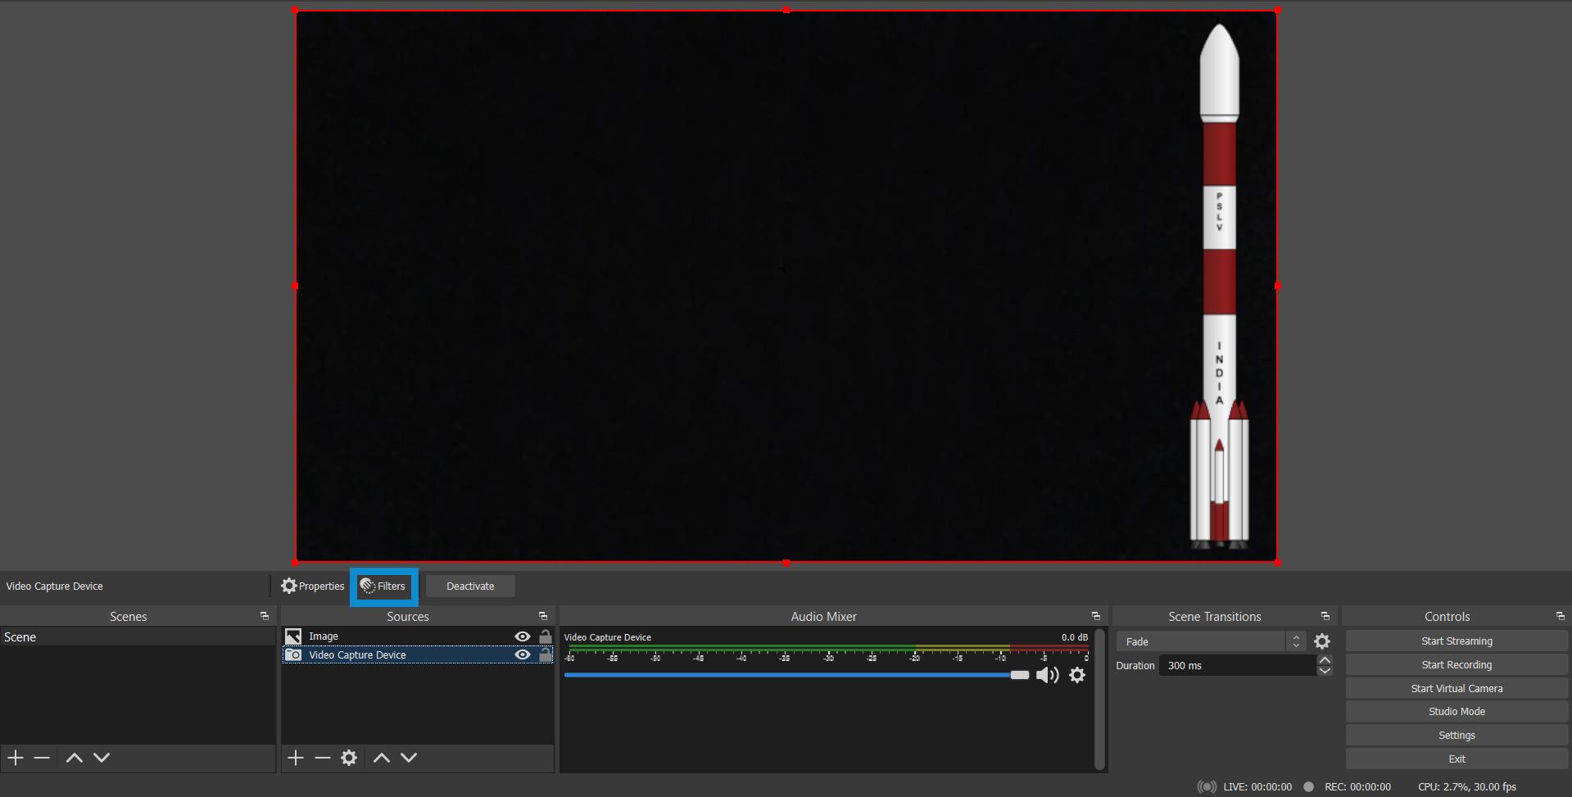The width and height of the screenshot is (1572, 797).
Task: Open transition properties gear in Scene Transitions
Action: coord(1322,641)
